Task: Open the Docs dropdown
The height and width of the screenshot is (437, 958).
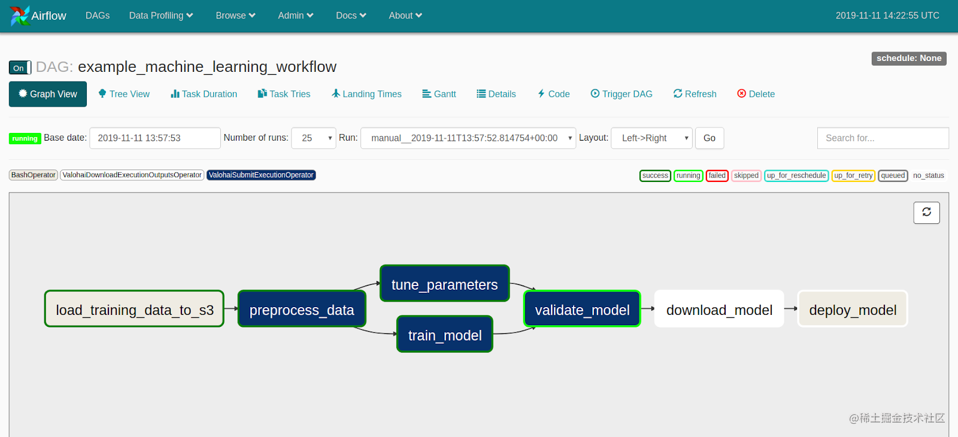Action: pos(351,16)
